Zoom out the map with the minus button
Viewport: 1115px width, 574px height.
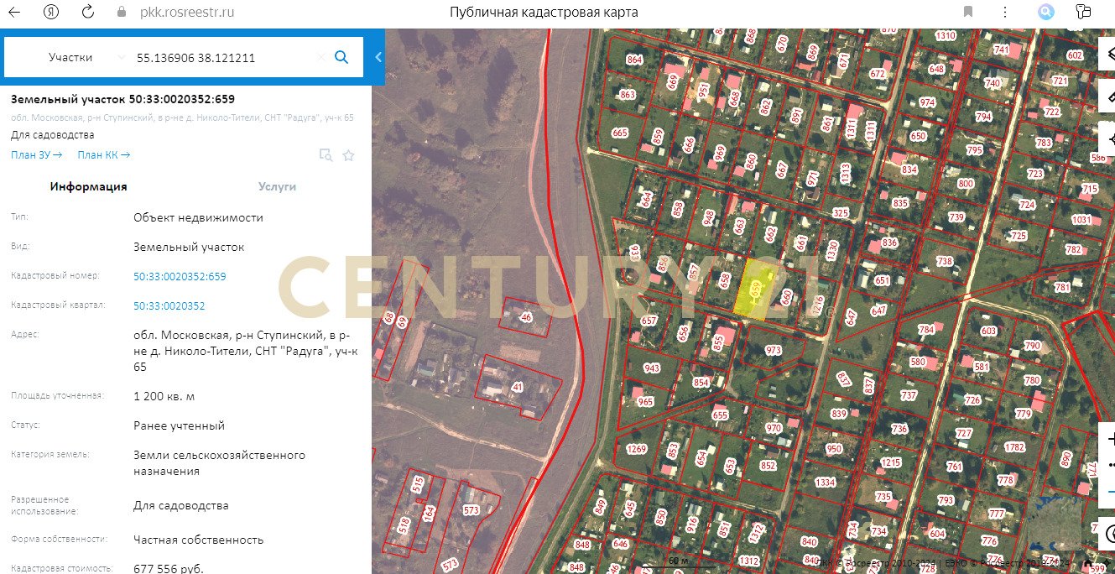[1107, 493]
